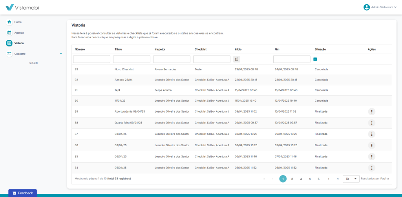Open actions menu for inspection 85
Viewport: 402px width, 197px height.
371,156
